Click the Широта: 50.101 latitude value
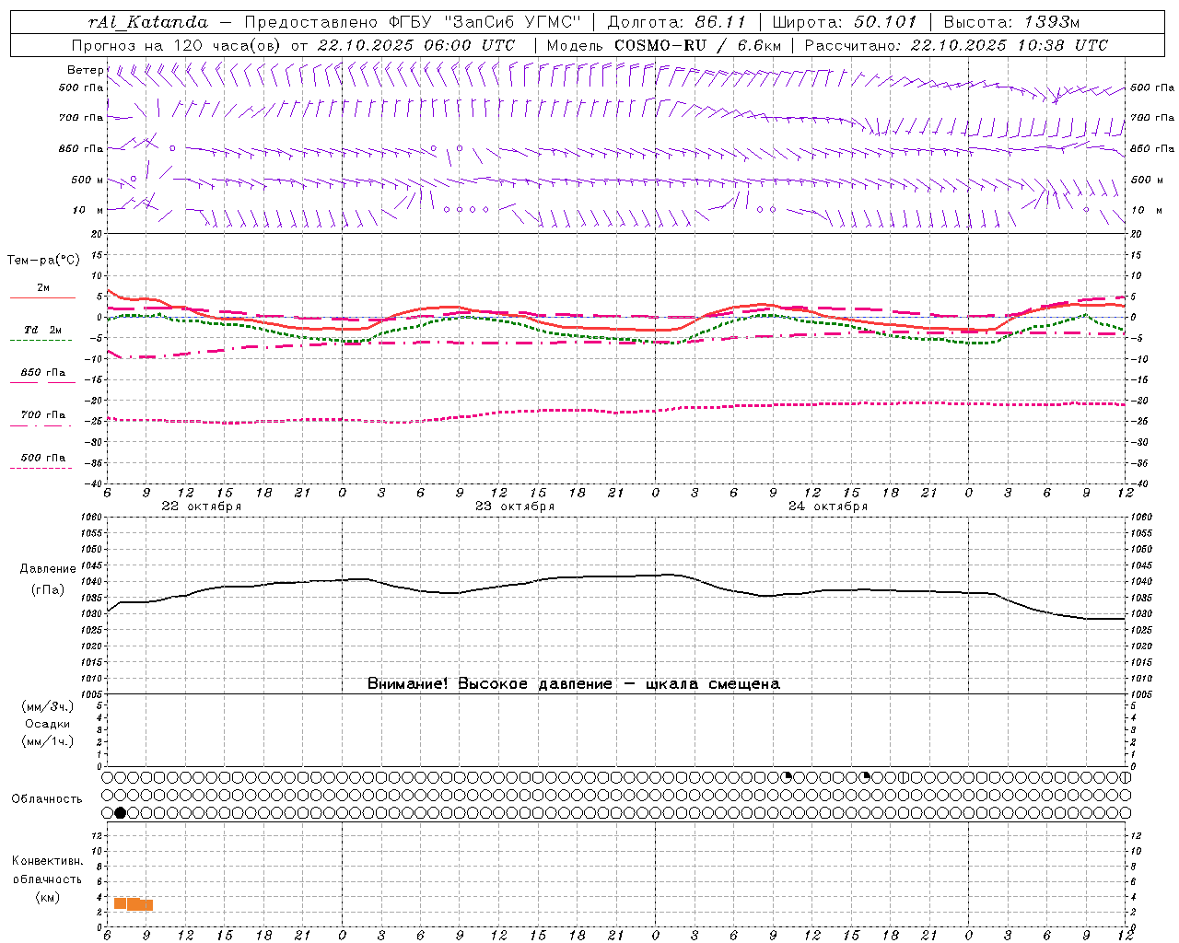Viewport: 1179px width, 943px height. point(845,22)
